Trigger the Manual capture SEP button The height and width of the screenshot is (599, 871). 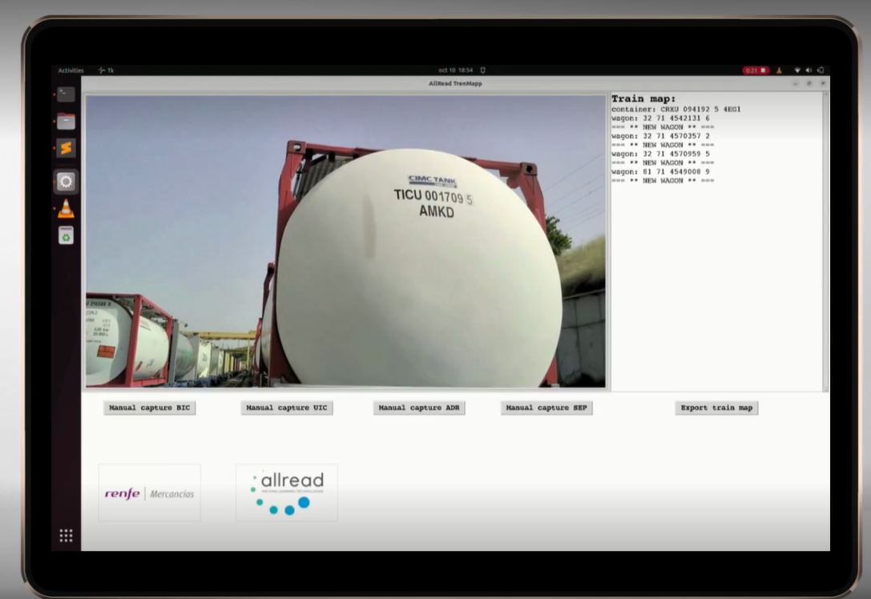point(546,408)
